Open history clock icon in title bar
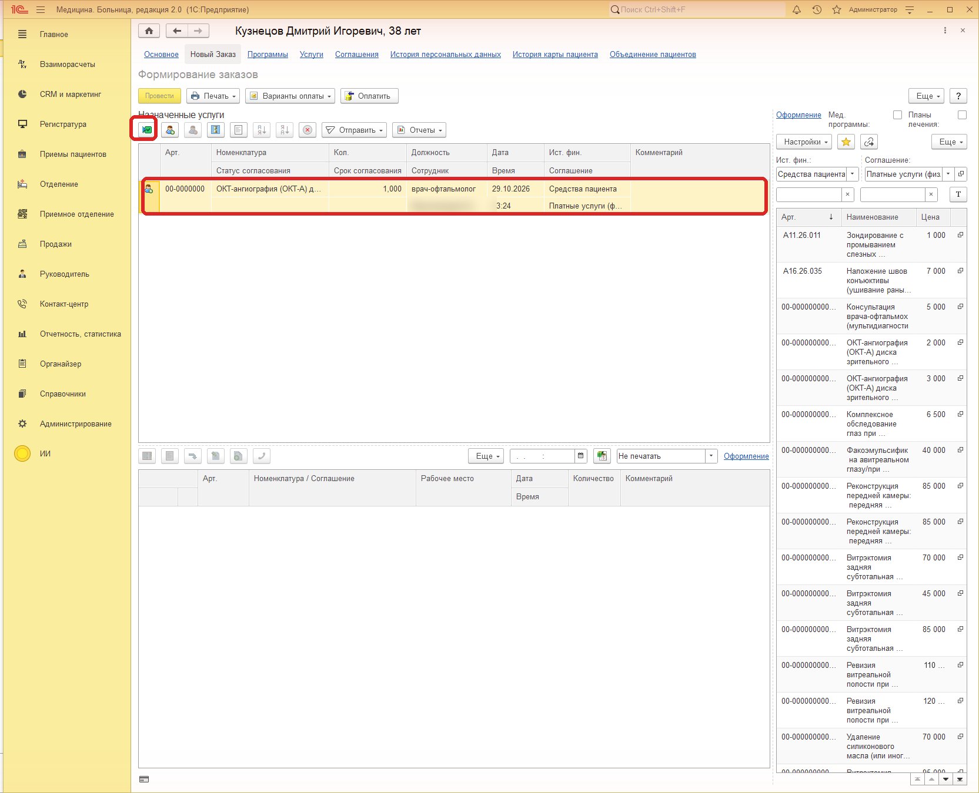 coord(817,9)
